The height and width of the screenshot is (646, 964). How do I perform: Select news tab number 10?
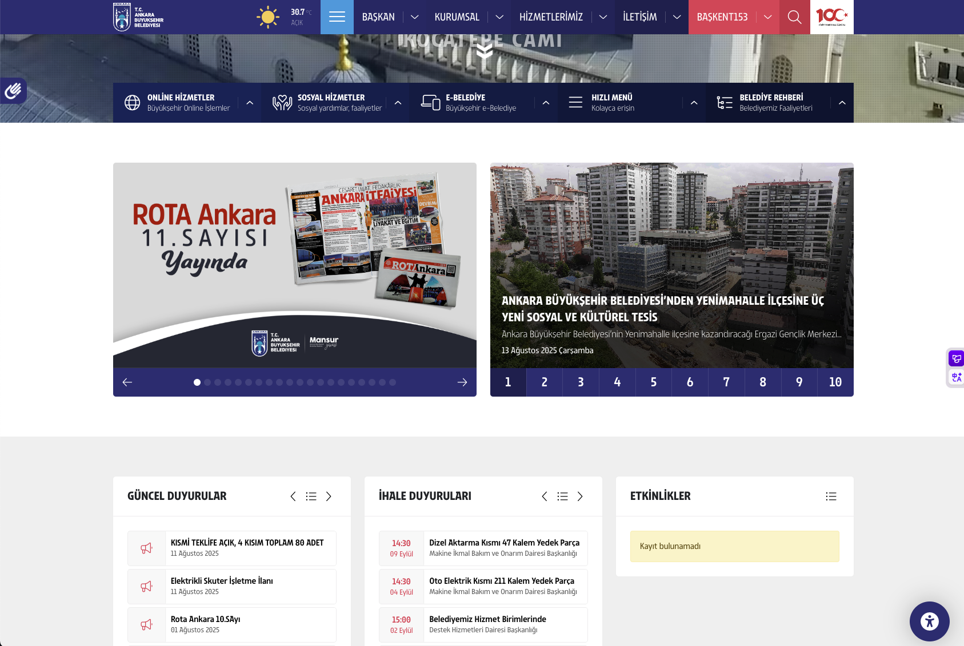click(x=835, y=382)
